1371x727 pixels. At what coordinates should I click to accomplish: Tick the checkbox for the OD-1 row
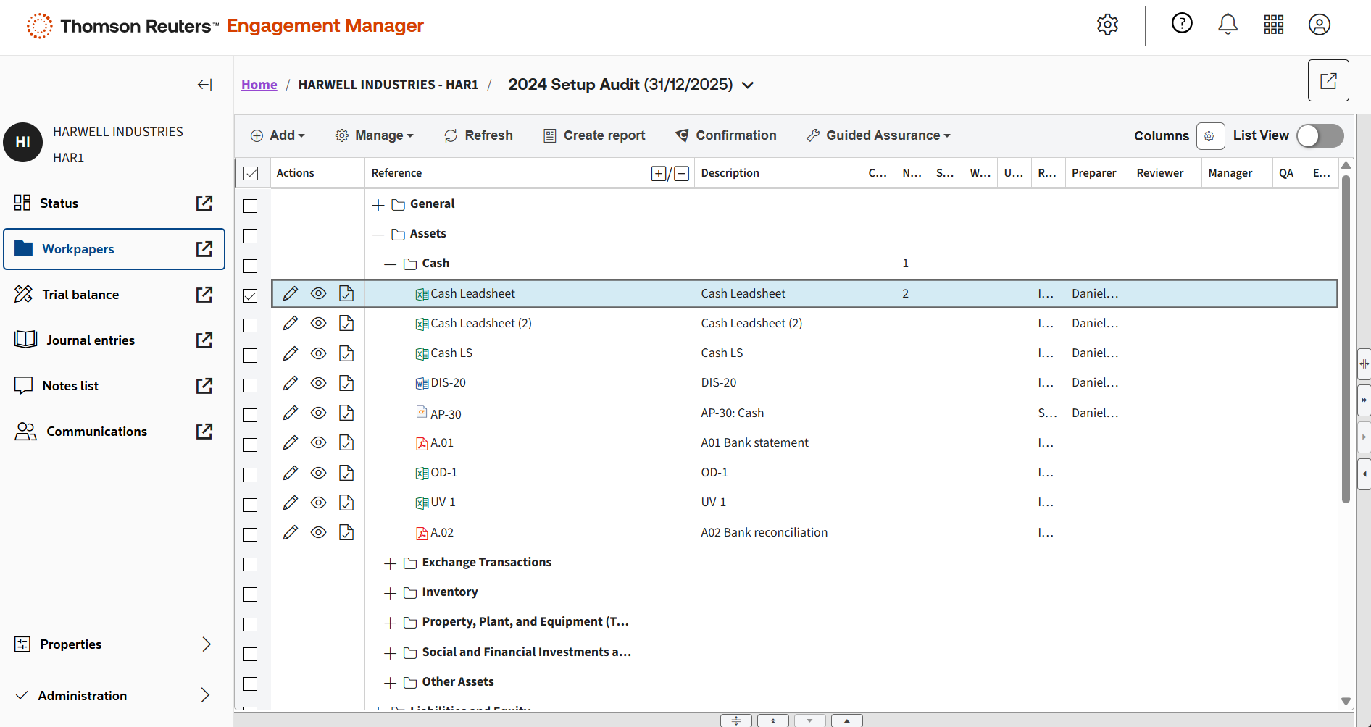pyautogui.click(x=251, y=475)
